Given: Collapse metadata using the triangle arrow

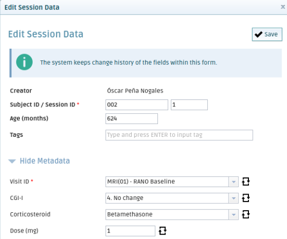Looking at the screenshot, I should pos(12,161).
